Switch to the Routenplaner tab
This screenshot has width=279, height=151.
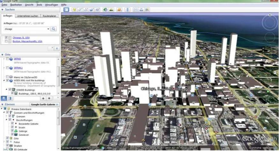pyautogui.click(x=49, y=16)
